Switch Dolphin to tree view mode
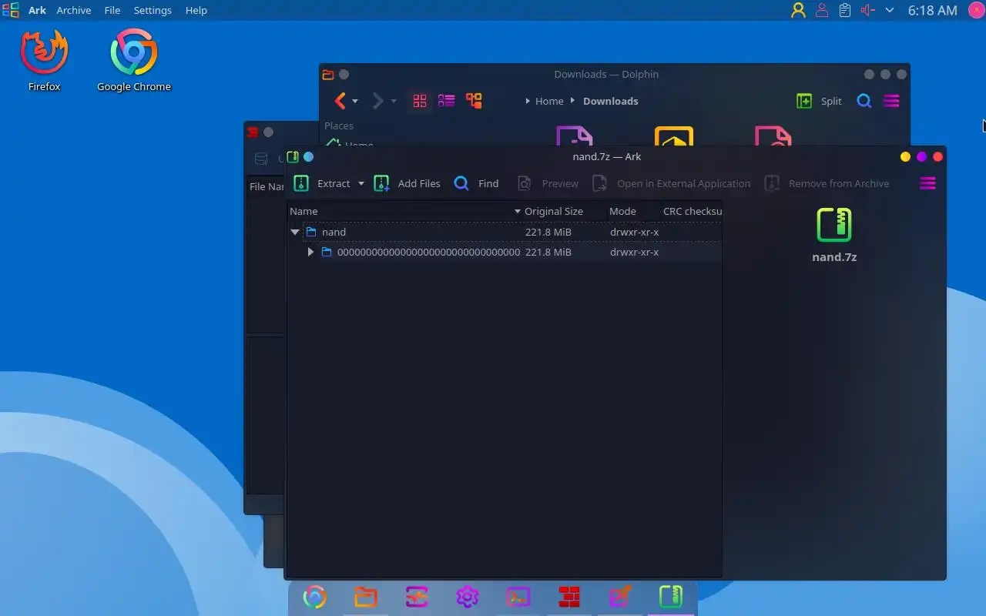This screenshot has height=616, width=986. pyautogui.click(x=474, y=101)
